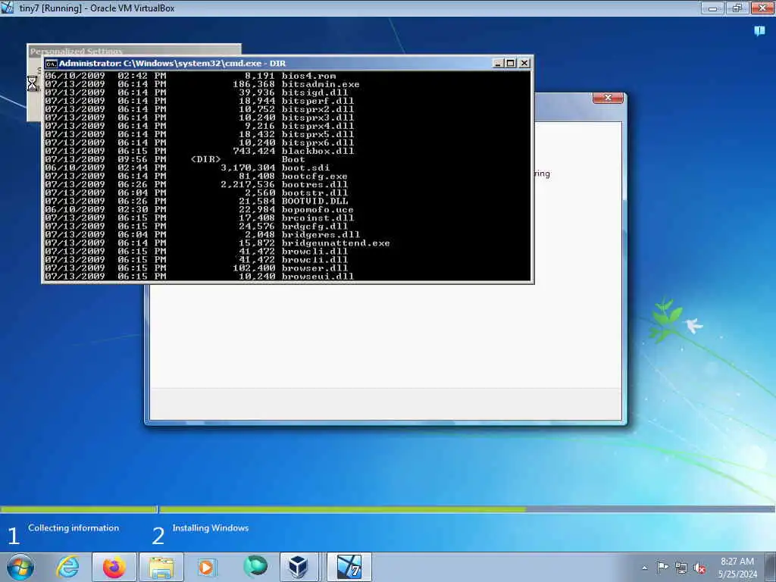Open Windows Explorer folder icon in taskbar
This screenshot has width=776, height=582.
point(161,567)
